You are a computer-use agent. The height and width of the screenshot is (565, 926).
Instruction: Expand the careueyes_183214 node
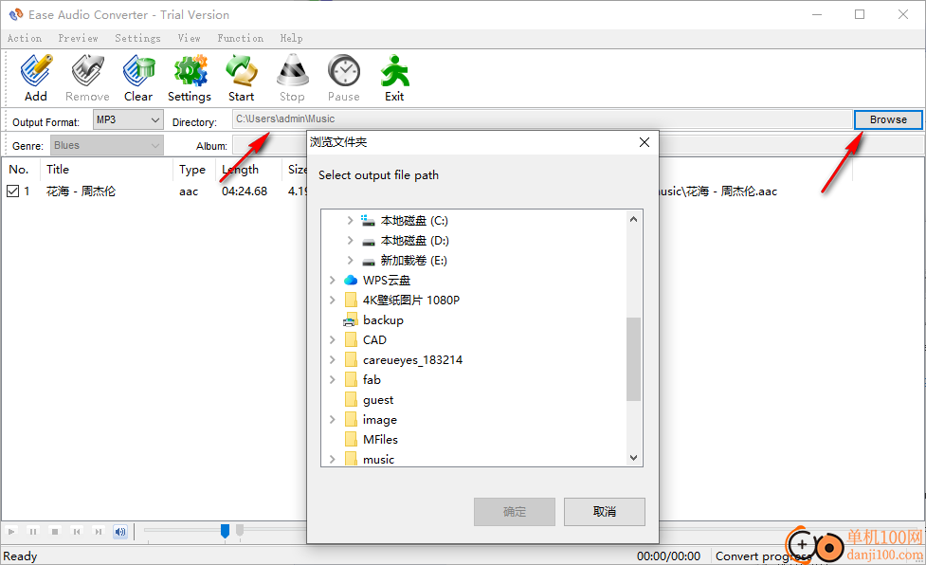333,359
